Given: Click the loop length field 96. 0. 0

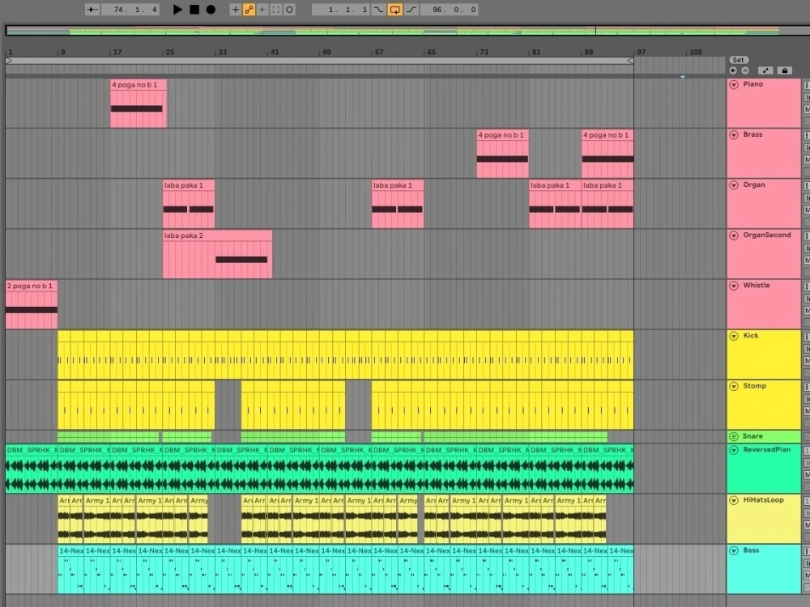Looking at the screenshot, I should point(449,9).
